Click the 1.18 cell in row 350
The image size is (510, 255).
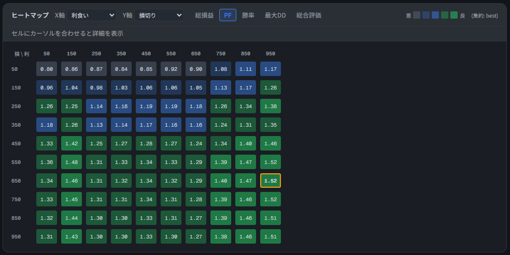47,125
